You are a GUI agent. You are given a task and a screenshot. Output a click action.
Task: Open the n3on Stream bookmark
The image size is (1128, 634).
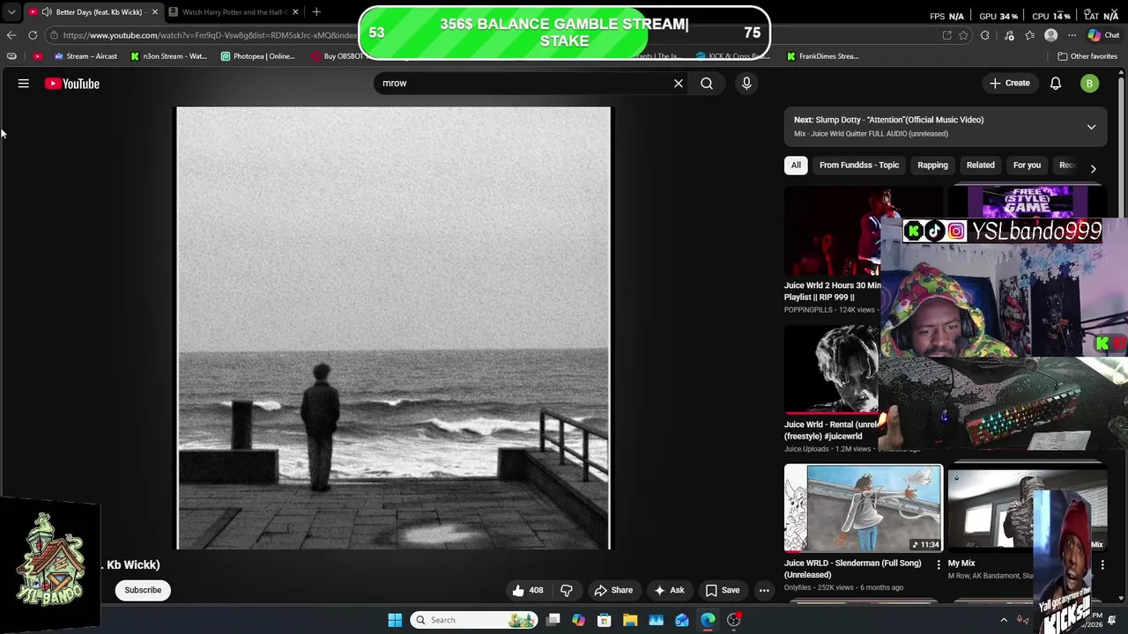(168, 56)
